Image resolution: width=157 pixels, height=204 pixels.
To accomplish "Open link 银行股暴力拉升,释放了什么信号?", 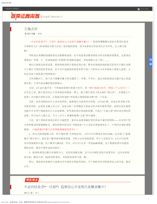I will coord(108,88).
